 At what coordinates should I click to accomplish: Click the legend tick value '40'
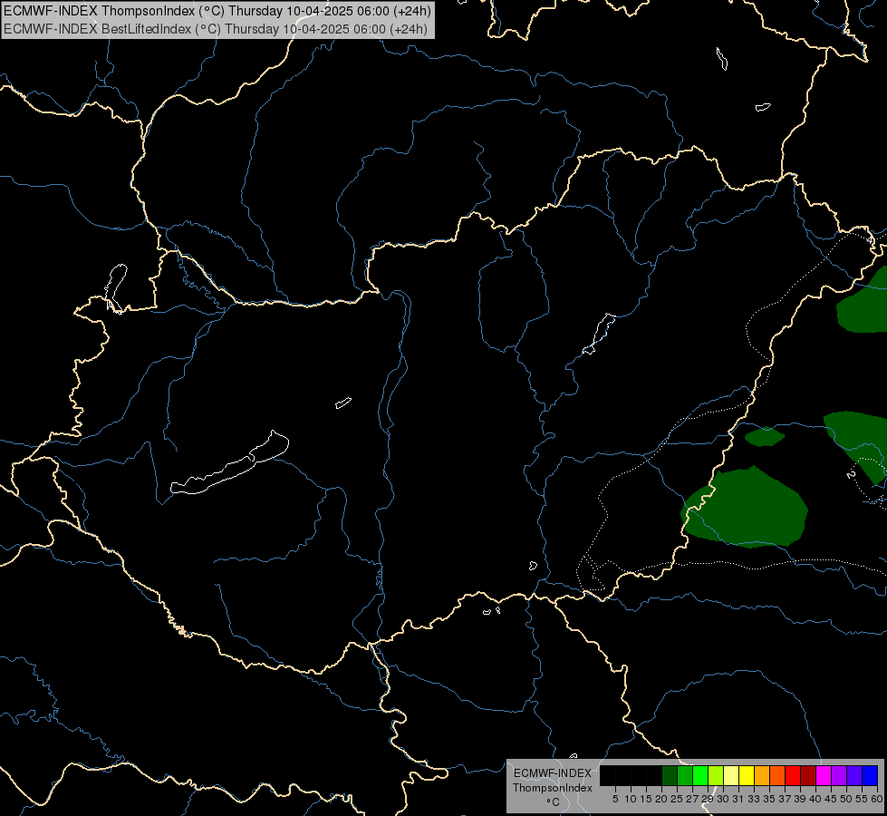tap(815, 799)
